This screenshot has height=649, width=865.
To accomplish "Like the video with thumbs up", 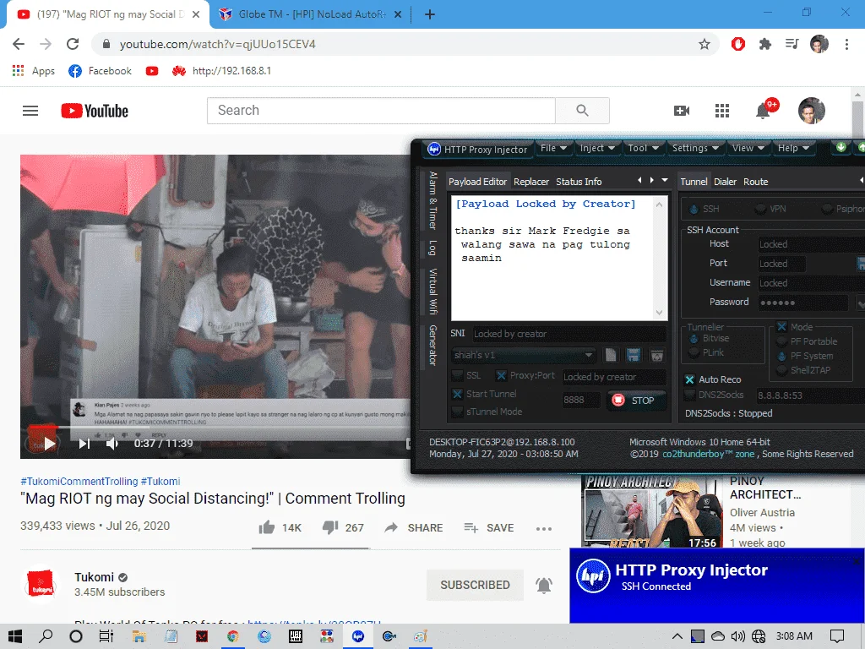I will point(280,527).
